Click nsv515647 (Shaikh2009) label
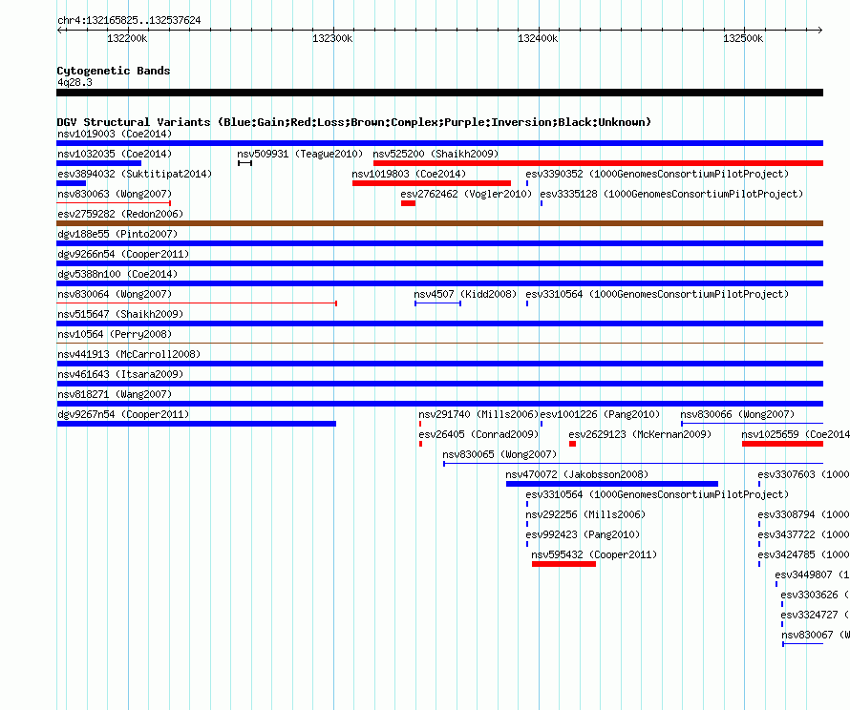850x710 pixels. (120, 314)
